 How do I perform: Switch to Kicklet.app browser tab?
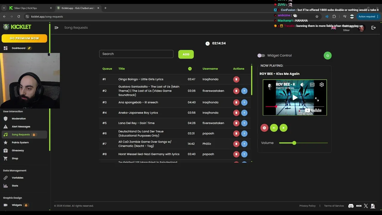pyautogui.click(x=78, y=8)
